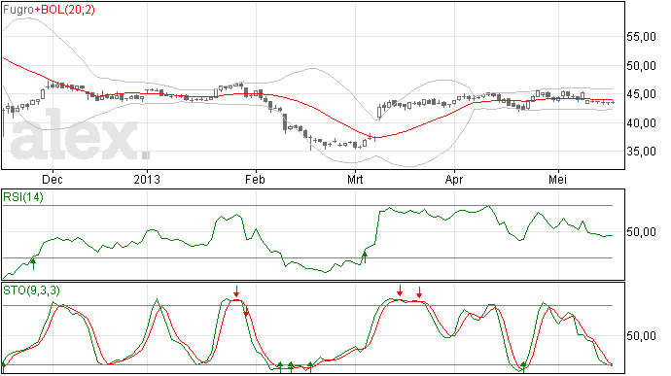This screenshot has height=376, width=671.
Task: Click the 55,00 price axis label
Action: click(x=641, y=37)
